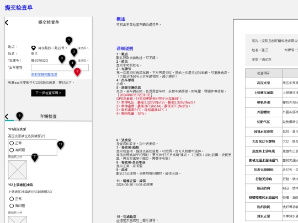Click the 外露螺栓 table cell
The image size is (298, 223).
264,112
